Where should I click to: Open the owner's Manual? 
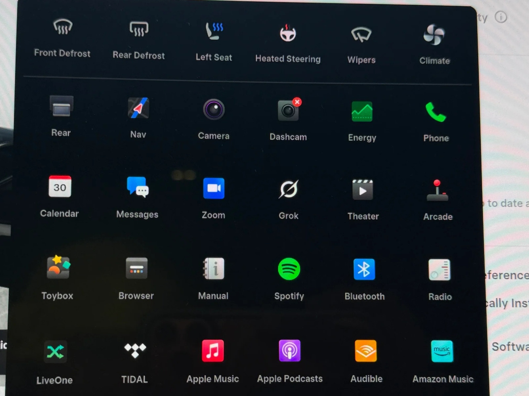tap(214, 269)
